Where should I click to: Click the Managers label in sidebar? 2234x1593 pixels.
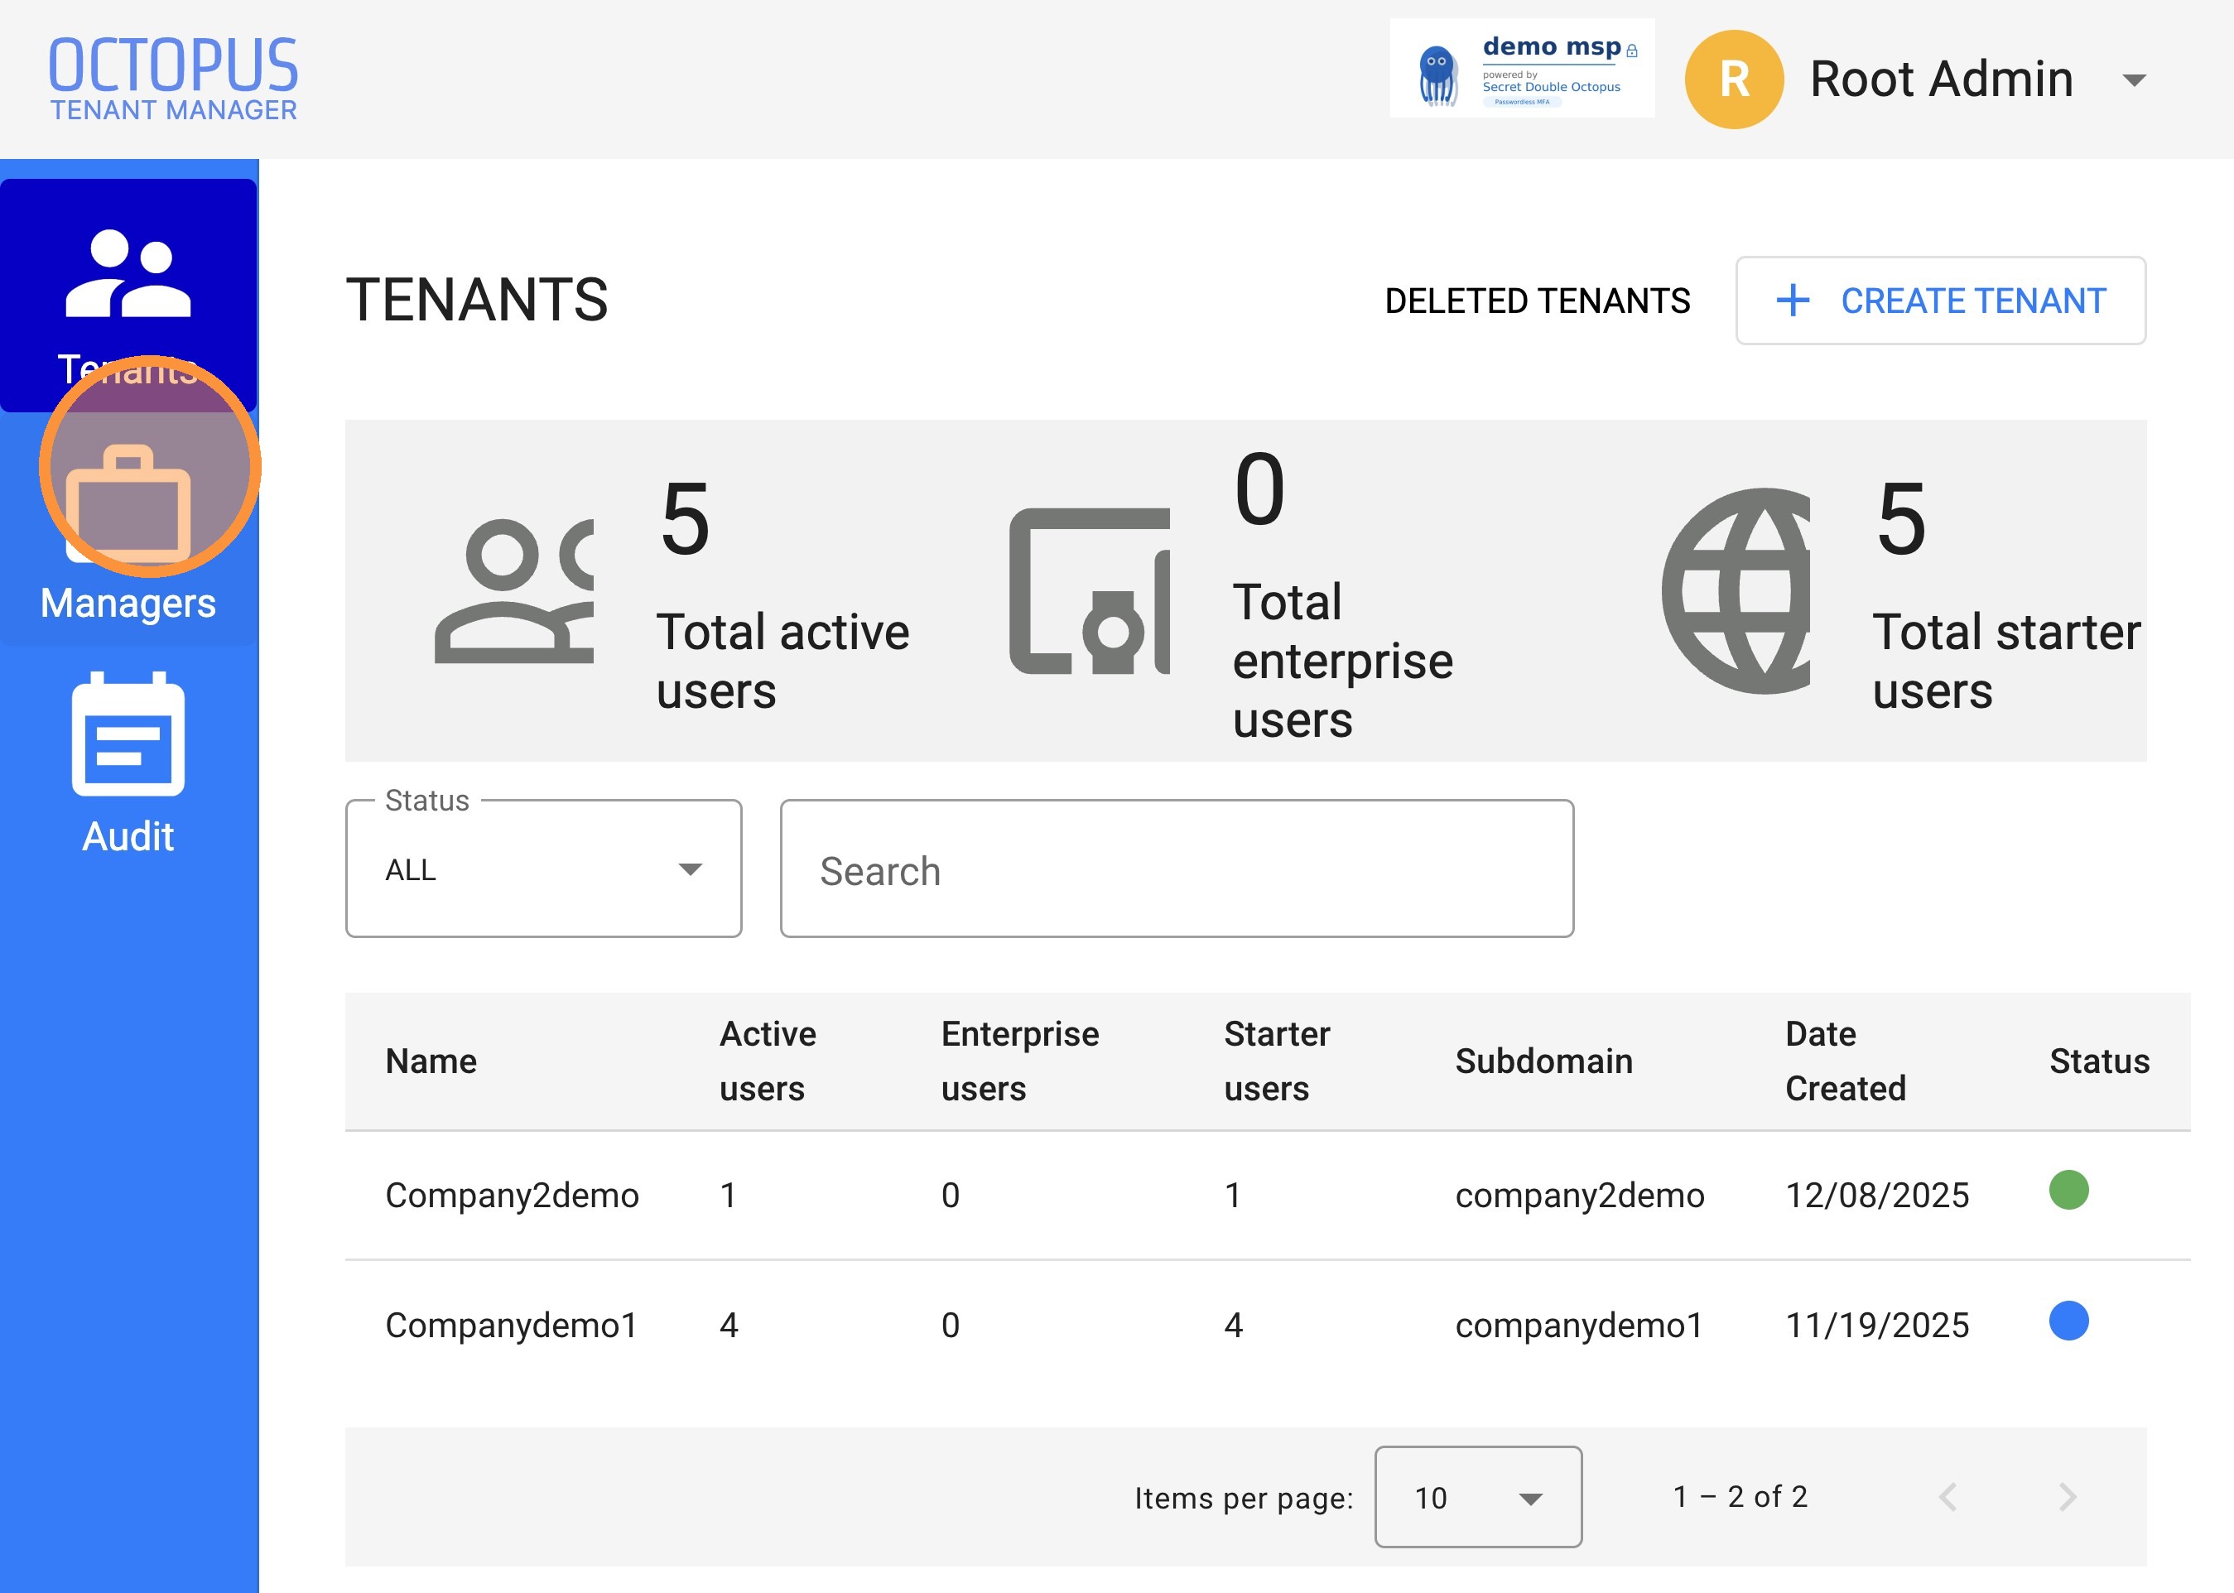tap(128, 604)
